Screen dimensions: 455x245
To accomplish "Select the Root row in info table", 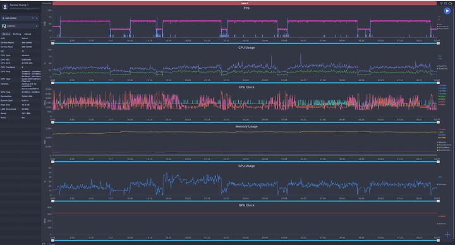I will 20,117.
